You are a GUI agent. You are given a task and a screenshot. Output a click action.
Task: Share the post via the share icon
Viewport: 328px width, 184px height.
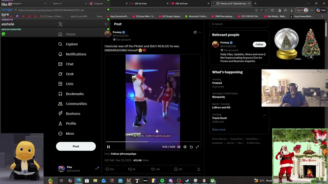tap(199, 169)
